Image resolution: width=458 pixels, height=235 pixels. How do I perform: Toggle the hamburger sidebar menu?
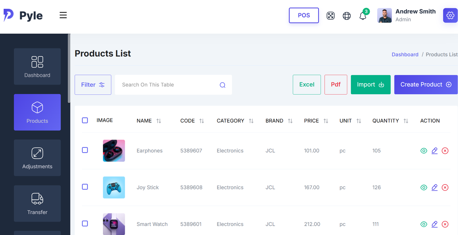pos(63,15)
